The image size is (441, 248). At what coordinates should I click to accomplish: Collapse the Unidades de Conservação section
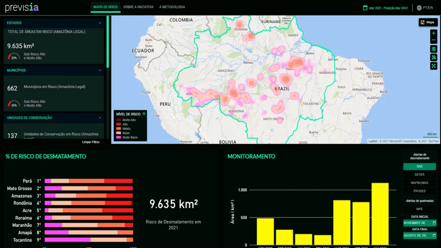coord(100,118)
